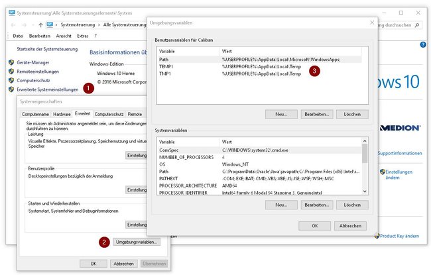Click shield icon next to Einstellungen ändern
431x275 pixels.
coord(383,172)
